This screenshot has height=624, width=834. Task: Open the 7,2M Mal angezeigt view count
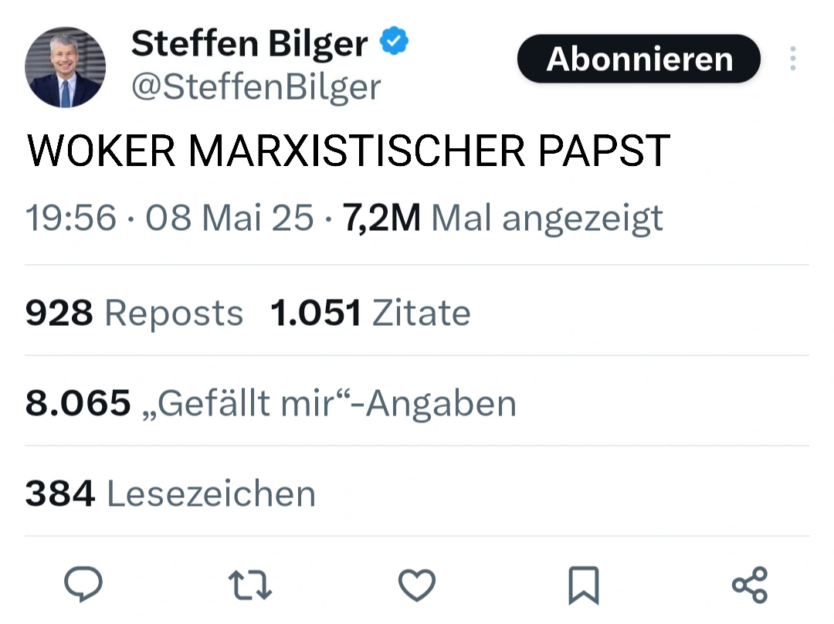(x=502, y=218)
